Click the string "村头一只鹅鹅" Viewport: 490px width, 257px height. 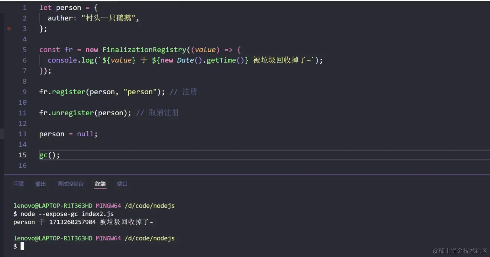pos(108,18)
